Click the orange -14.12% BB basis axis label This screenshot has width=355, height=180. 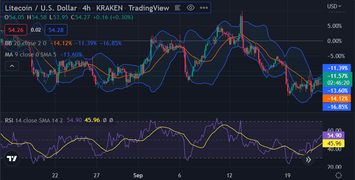coord(337,98)
